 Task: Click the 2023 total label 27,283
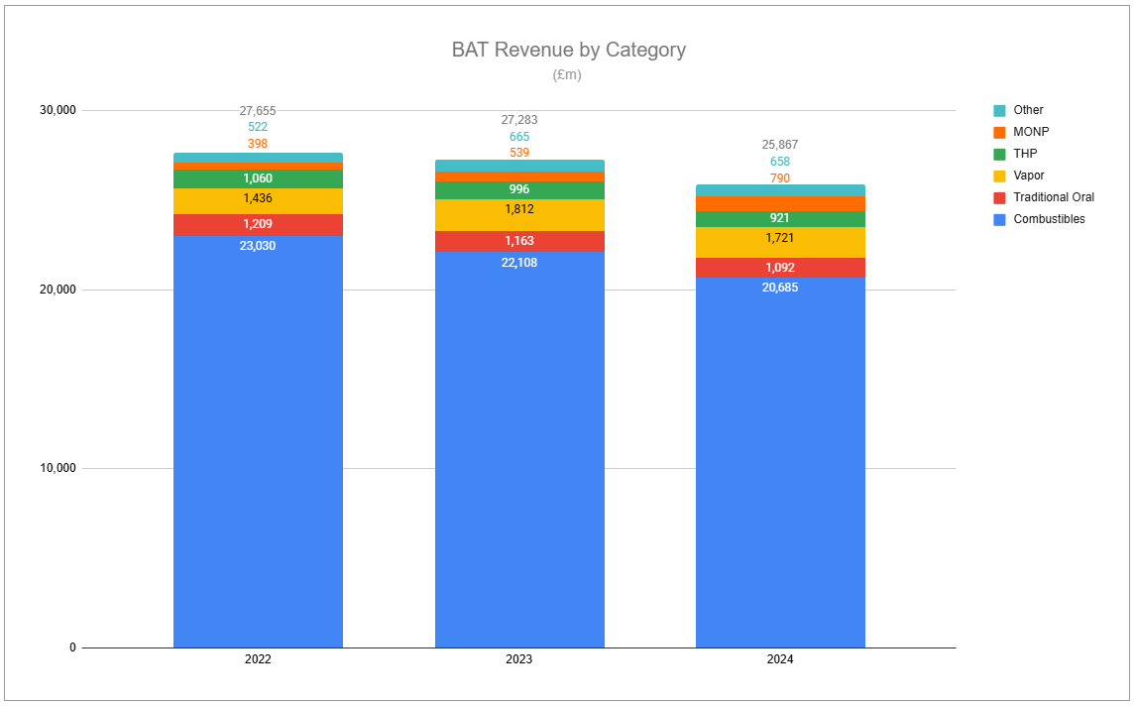tap(519, 119)
